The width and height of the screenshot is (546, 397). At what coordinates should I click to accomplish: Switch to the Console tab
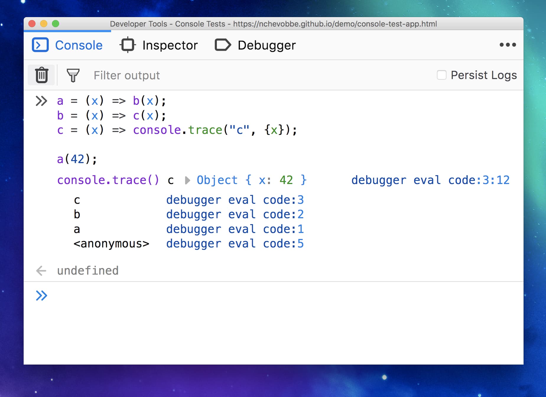[x=67, y=45]
